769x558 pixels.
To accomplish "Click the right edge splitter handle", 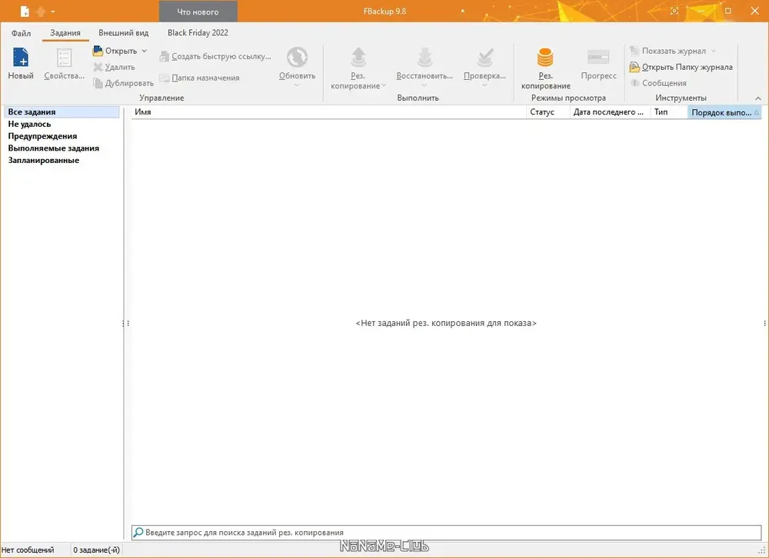I will coord(764,323).
